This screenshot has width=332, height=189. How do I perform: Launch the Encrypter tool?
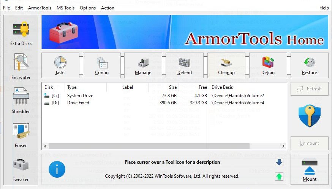(21, 67)
